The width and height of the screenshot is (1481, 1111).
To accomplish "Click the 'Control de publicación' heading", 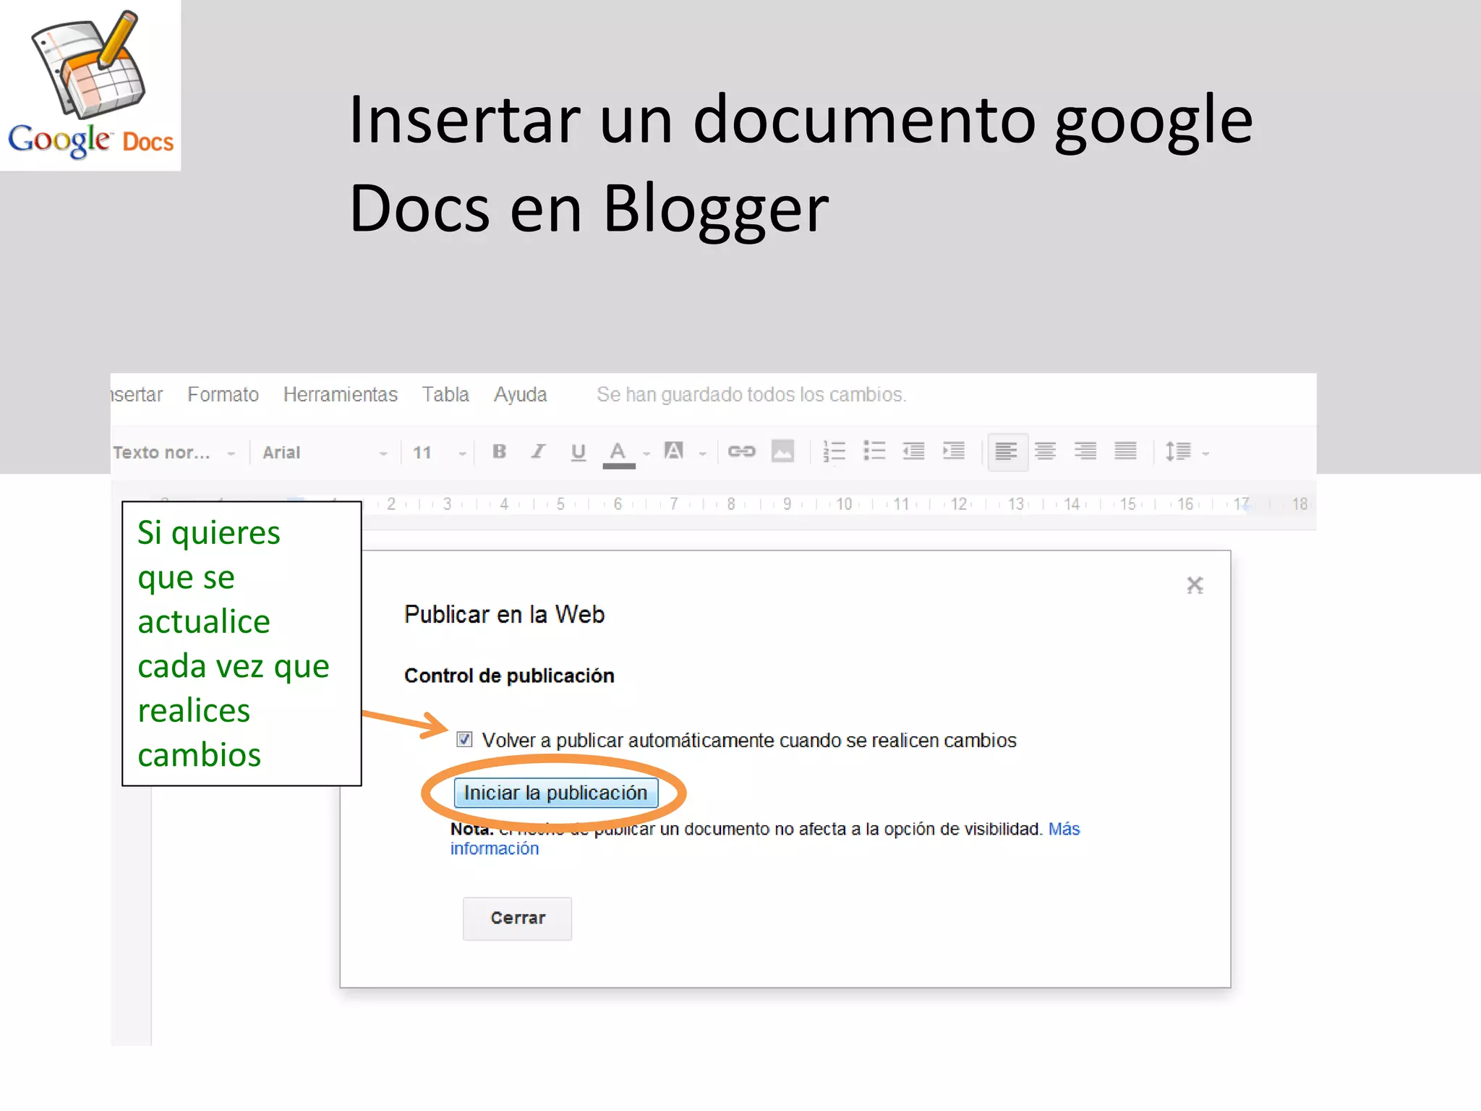I will click(509, 676).
